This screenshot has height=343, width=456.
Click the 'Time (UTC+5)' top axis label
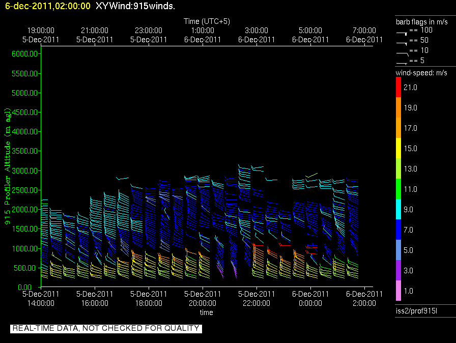coord(207,21)
